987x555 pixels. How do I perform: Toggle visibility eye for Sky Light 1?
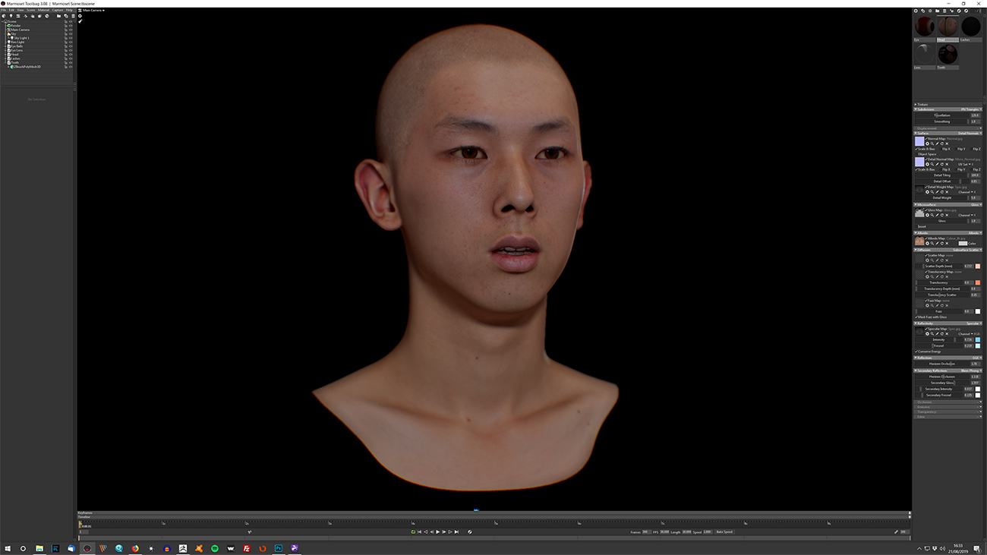(71, 38)
